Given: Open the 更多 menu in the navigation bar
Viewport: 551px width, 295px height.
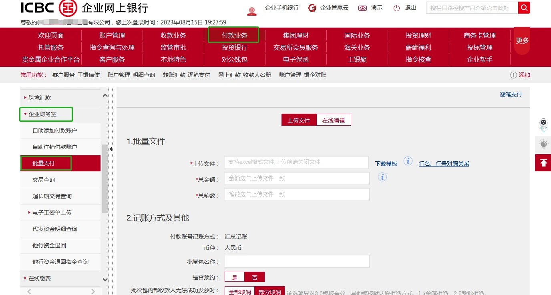Looking at the screenshot, I should coord(522,40).
